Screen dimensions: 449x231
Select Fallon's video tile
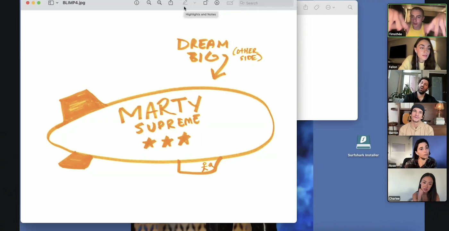tap(417, 53)
